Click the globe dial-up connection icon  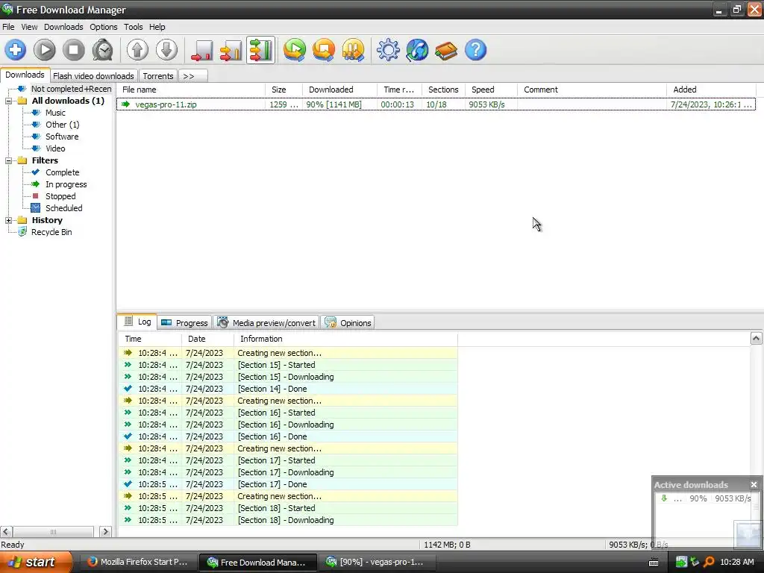[x=417, y=50]
